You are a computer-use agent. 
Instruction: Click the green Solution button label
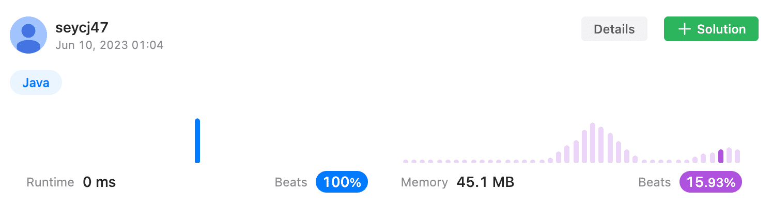point(721,29)
